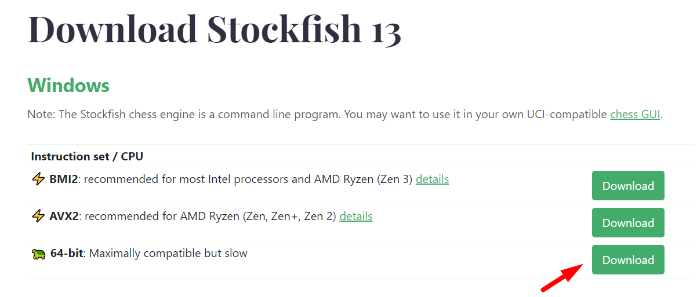Screen dimensions: 697x297
Task: Select the bold AVX2 label
Action: (64, 217)
